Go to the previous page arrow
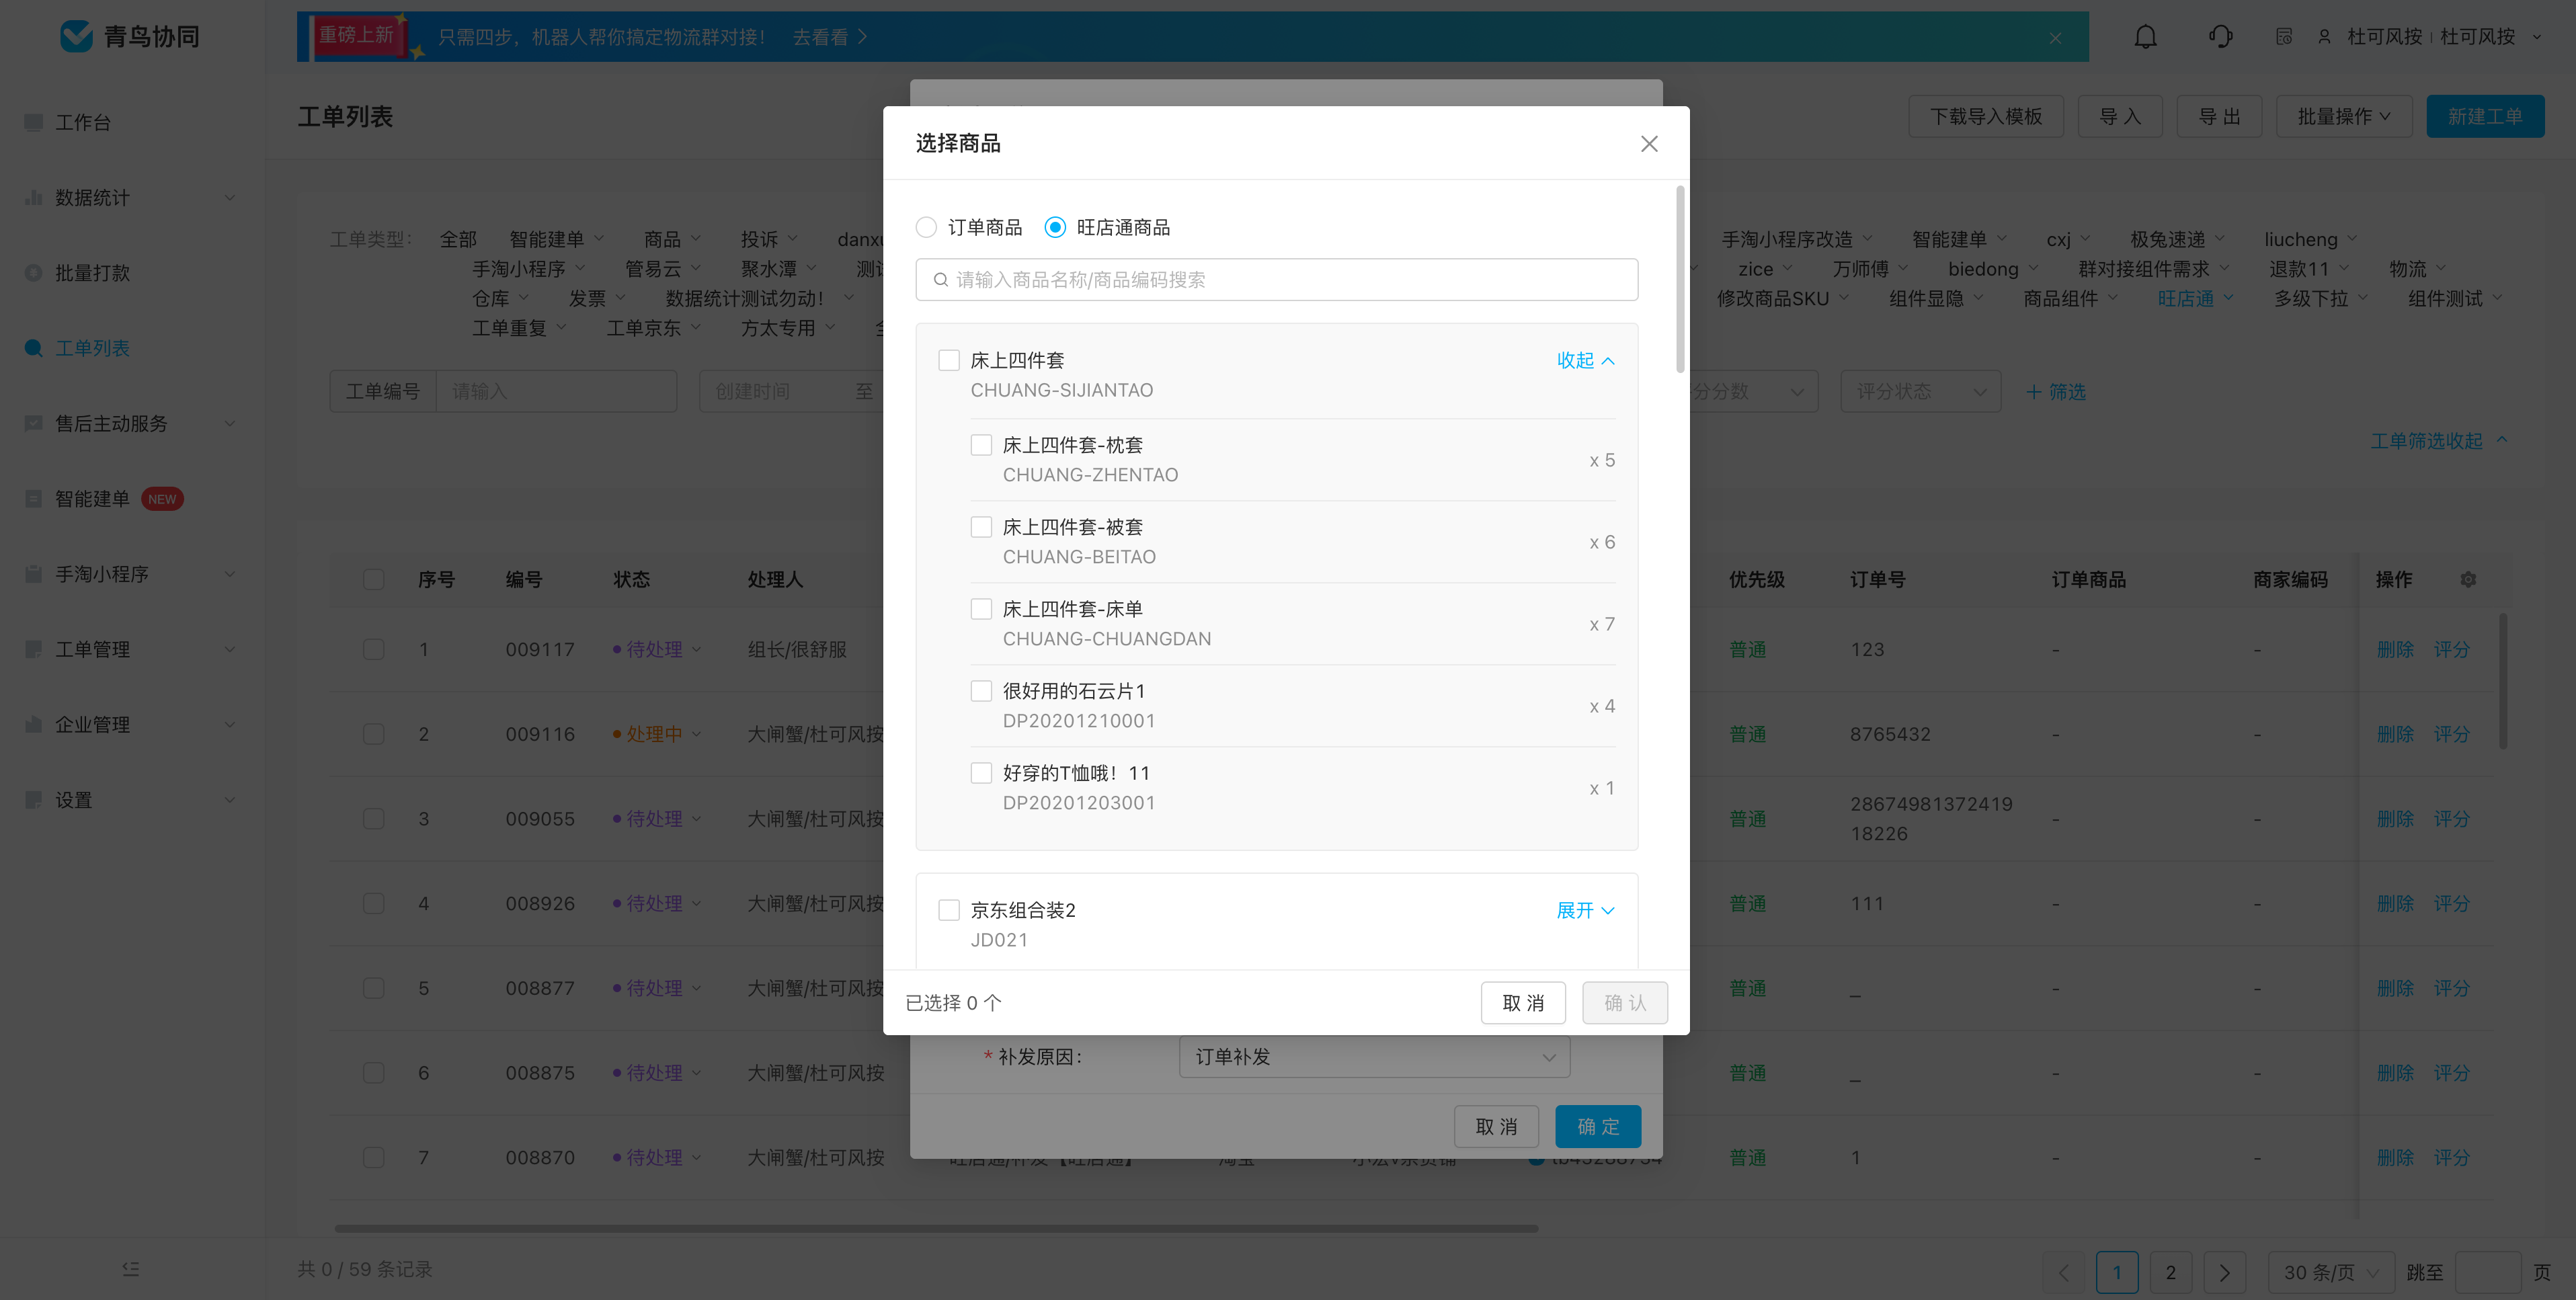 pos(2063,1272)
